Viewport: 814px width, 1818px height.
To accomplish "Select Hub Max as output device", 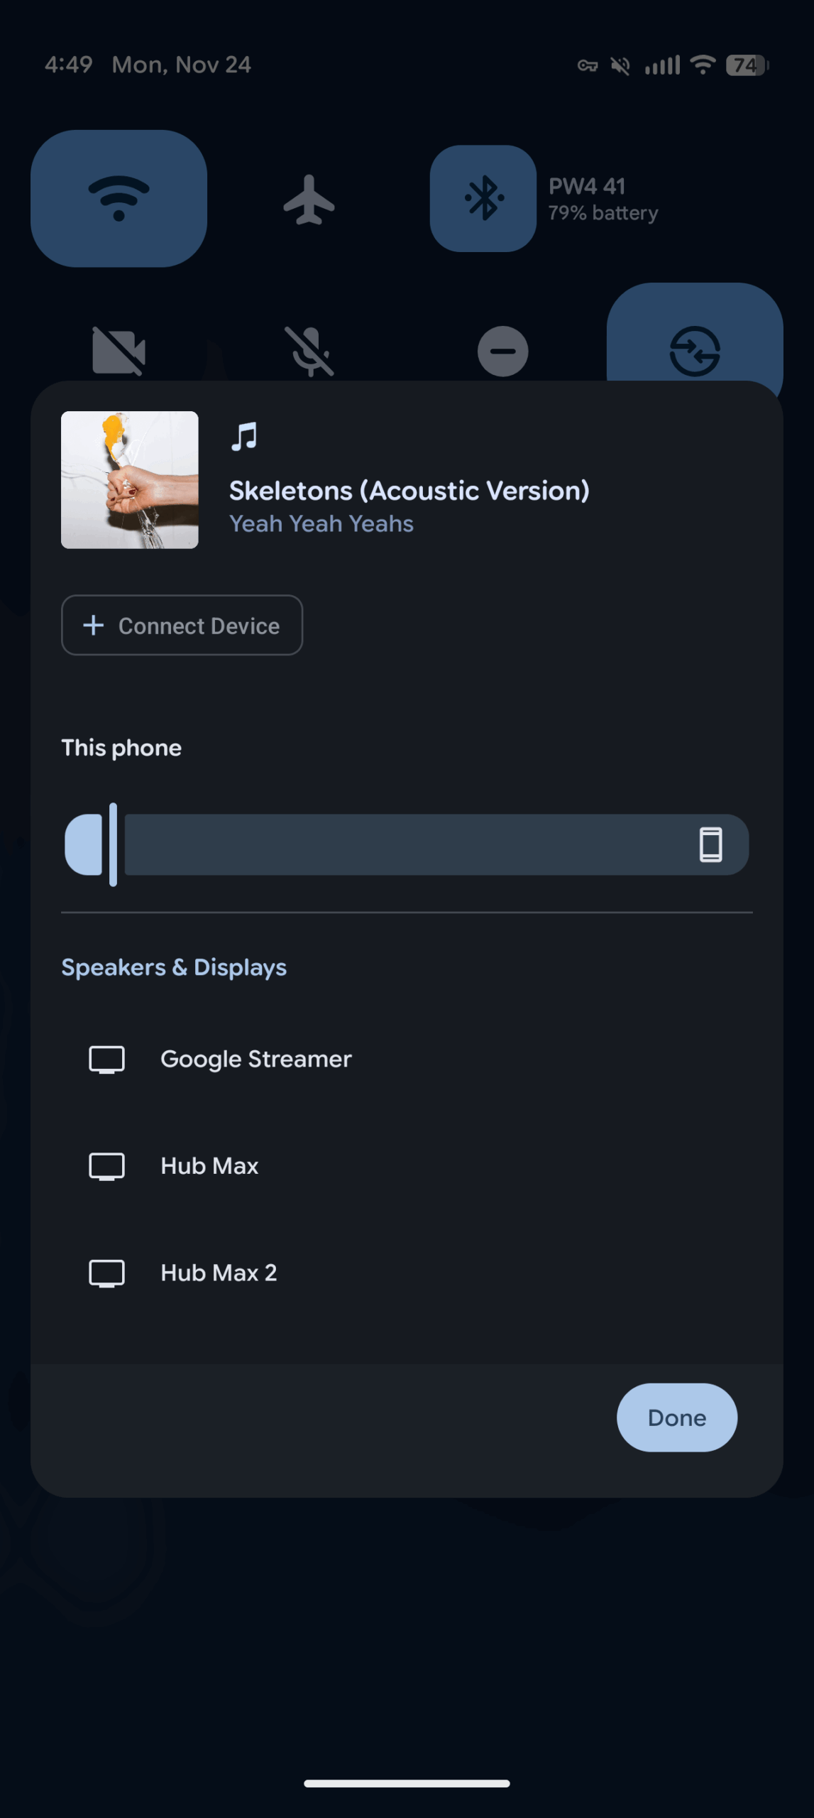I will click(x=209, y=1166).
